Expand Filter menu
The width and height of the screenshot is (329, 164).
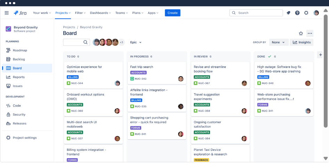tap(80, 13)
